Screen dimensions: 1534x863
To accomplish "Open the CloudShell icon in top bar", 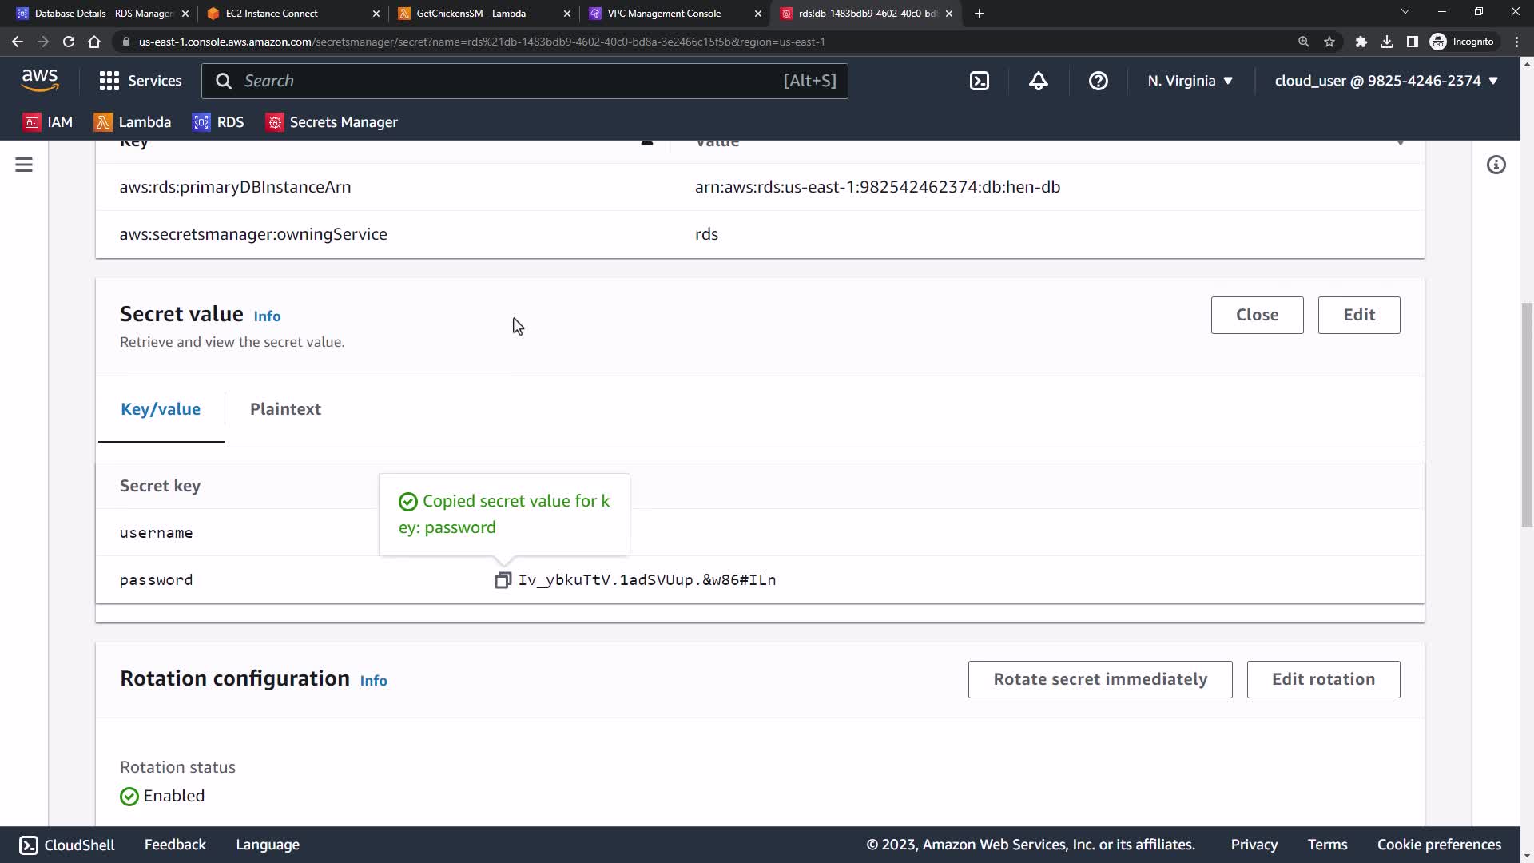I will [980, 81].
